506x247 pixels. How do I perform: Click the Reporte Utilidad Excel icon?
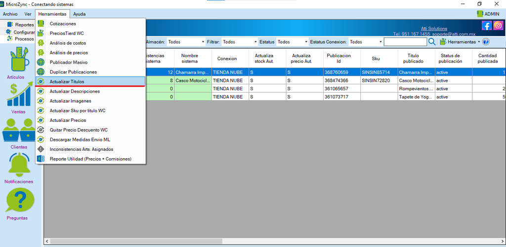pyautogui.click(x=41, y=159)
